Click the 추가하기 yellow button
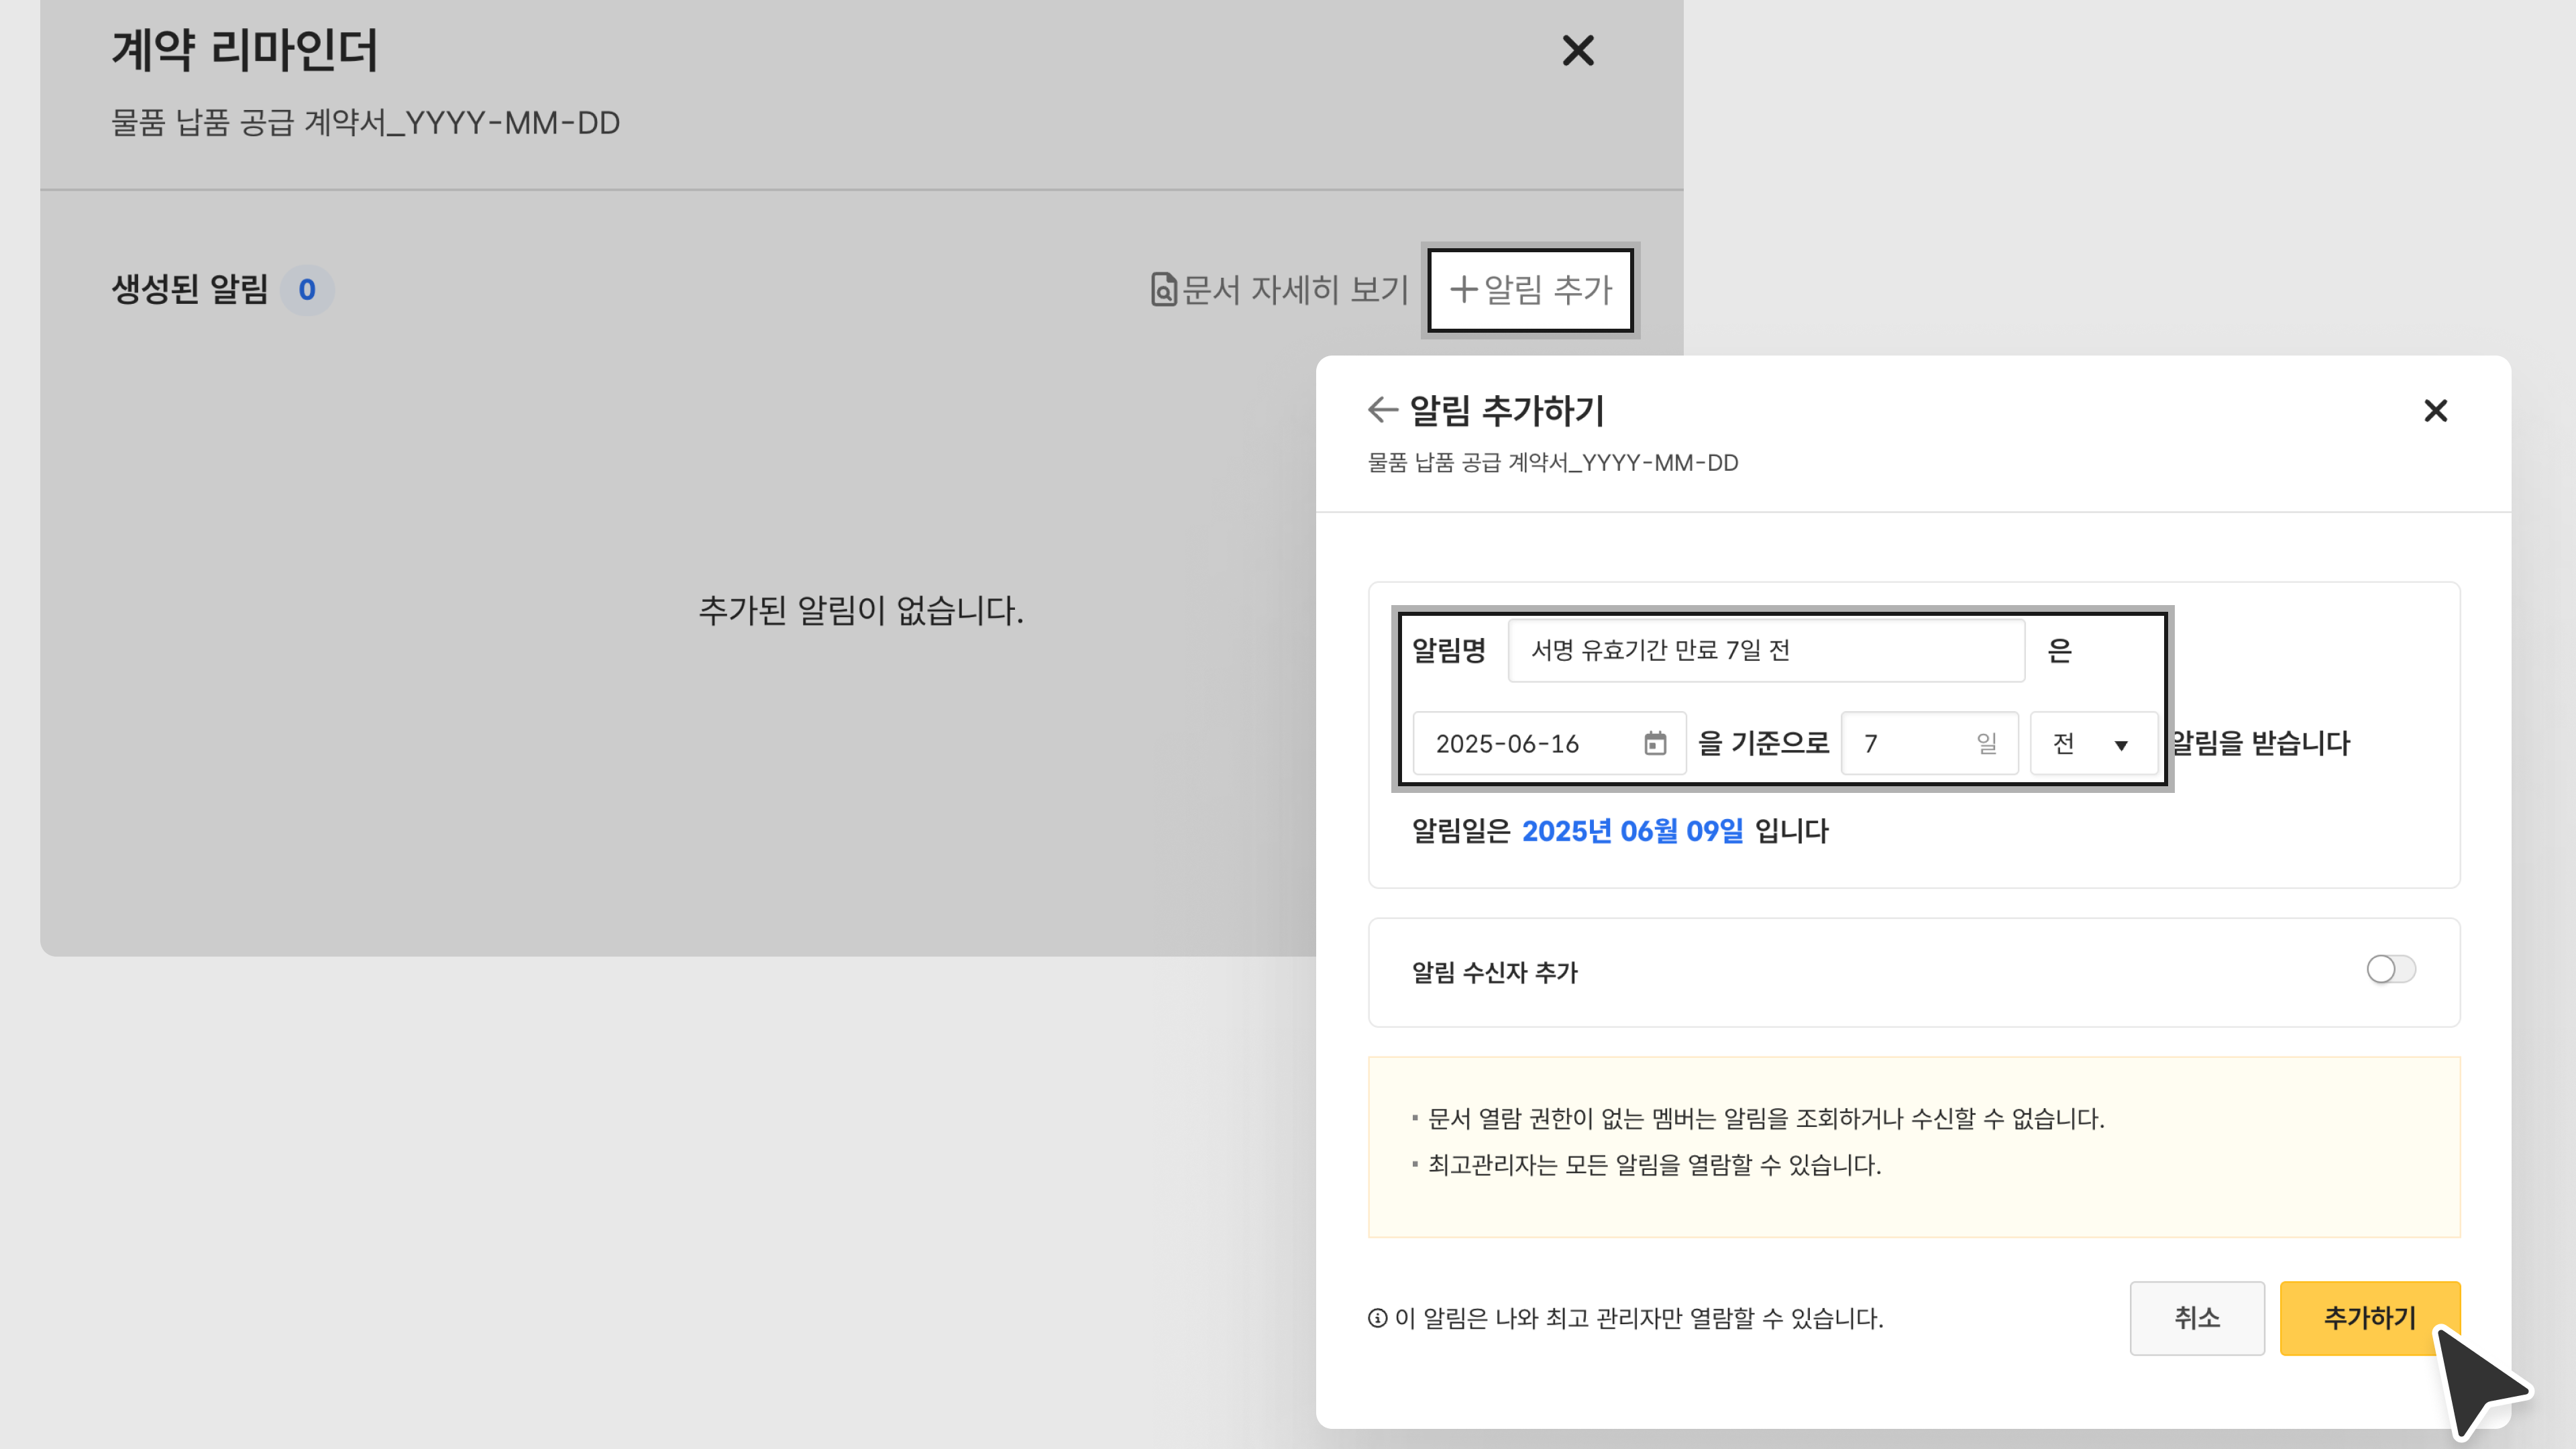The image size is (2576, 1449). pyautogui.click(x=2368, y=1317)
